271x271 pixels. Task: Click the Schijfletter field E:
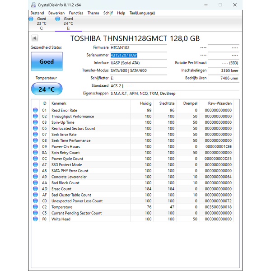coord(138,78)
